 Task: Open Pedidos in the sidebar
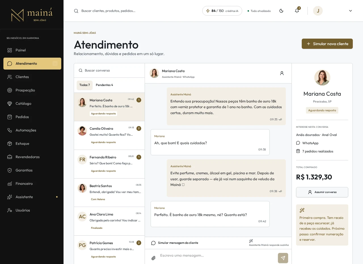tap(32, 117)
